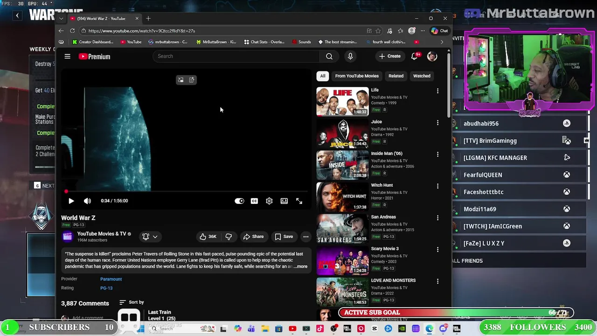Screen dimensions: 597x336
Task: Open Sounds bookmark
Action: (x=301, y=42)
